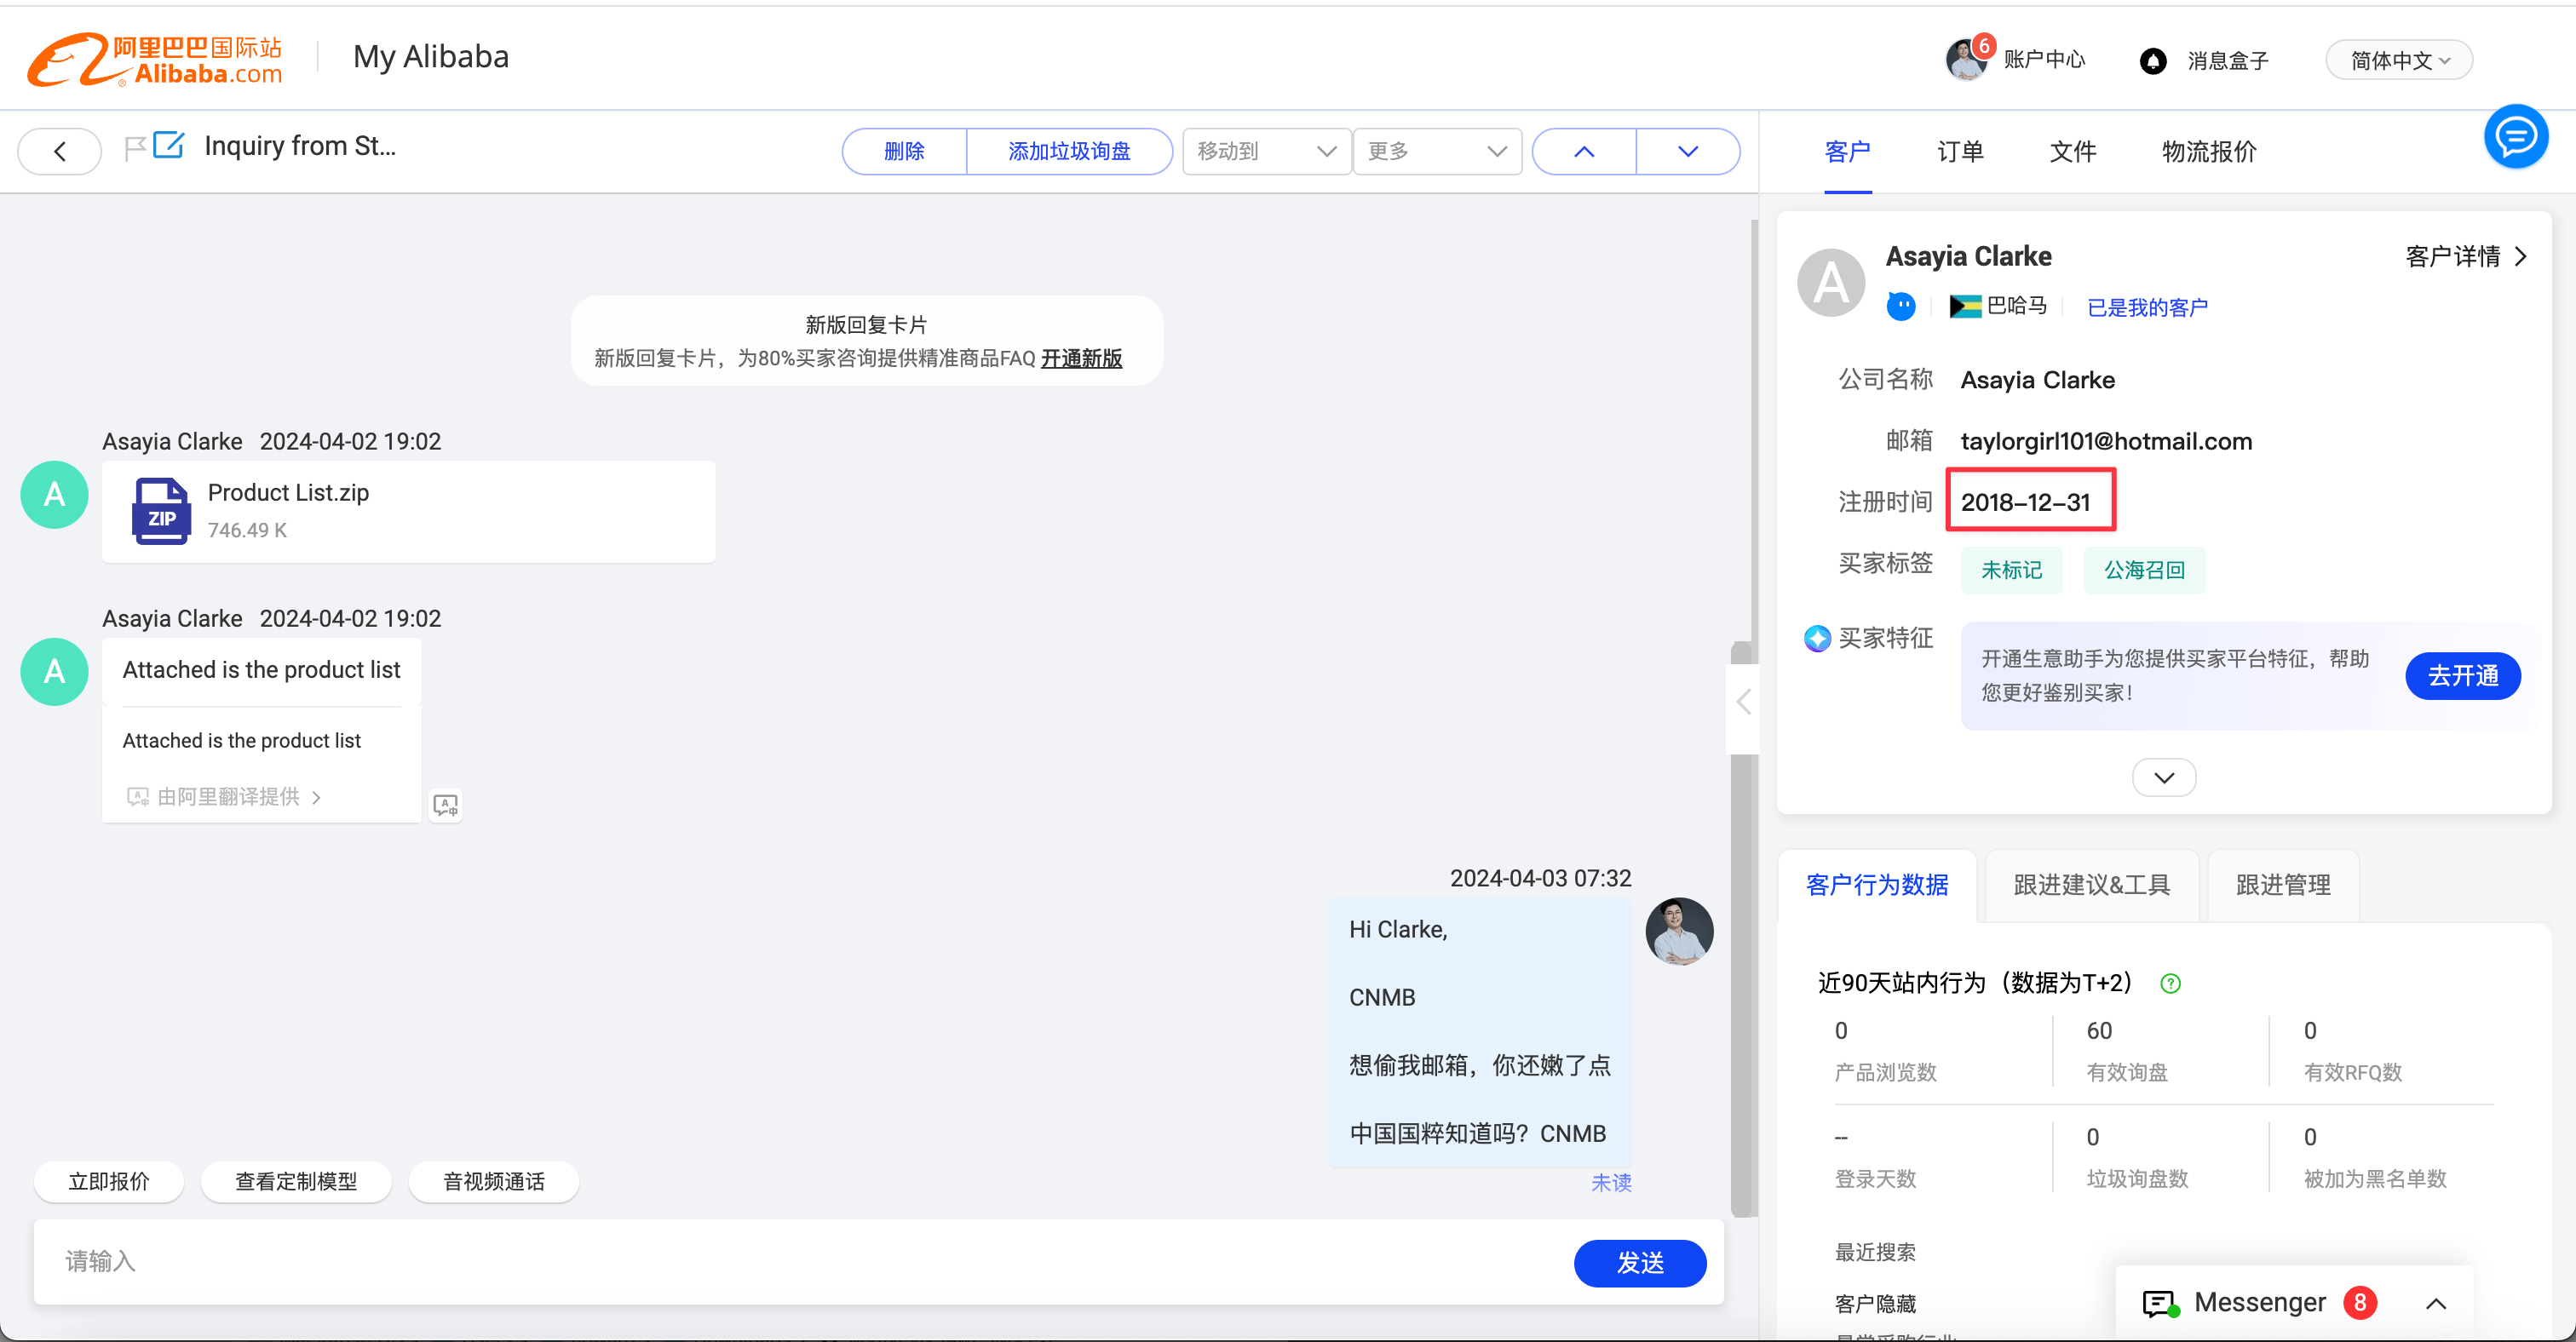The image size is (2576, 1342).
Task: Click the 客户详情 right arrow icon
Action: 2530,255
